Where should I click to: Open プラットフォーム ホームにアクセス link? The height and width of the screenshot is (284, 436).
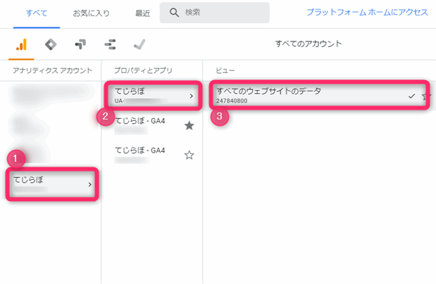367,12
